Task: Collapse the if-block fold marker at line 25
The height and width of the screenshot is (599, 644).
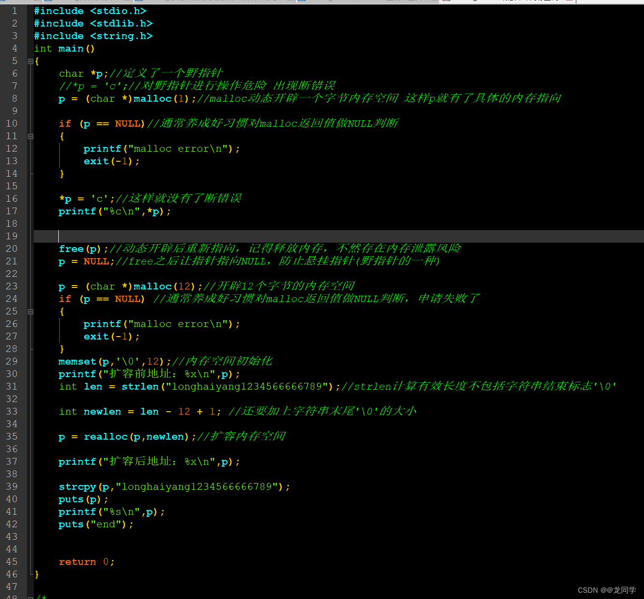Action: (30, 312)
